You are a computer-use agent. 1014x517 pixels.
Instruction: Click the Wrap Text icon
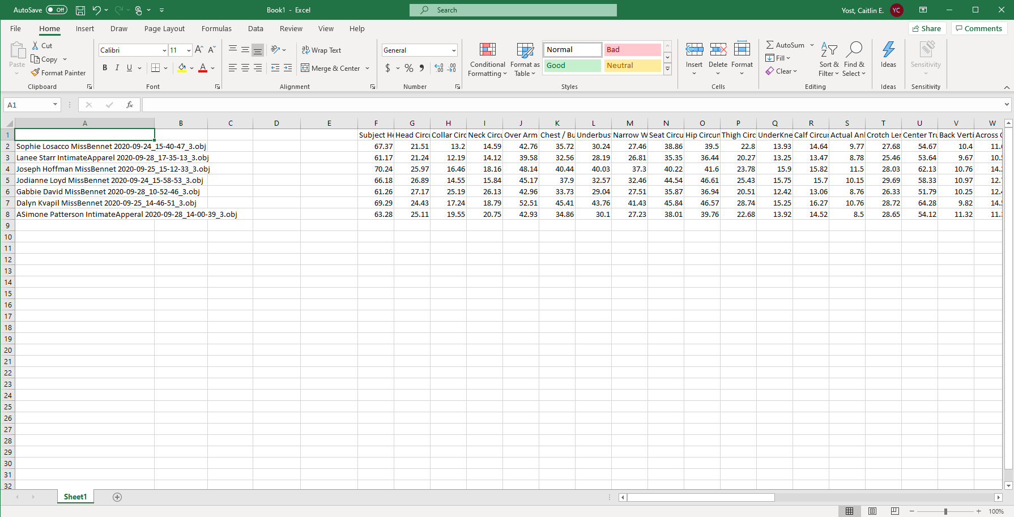click(x=306, y=50)
